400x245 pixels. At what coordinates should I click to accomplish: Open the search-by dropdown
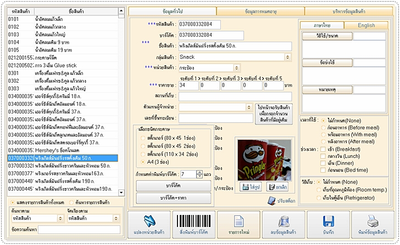point(60,218)
